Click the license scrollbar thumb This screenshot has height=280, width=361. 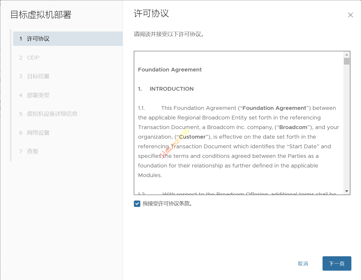pos(347,61)
